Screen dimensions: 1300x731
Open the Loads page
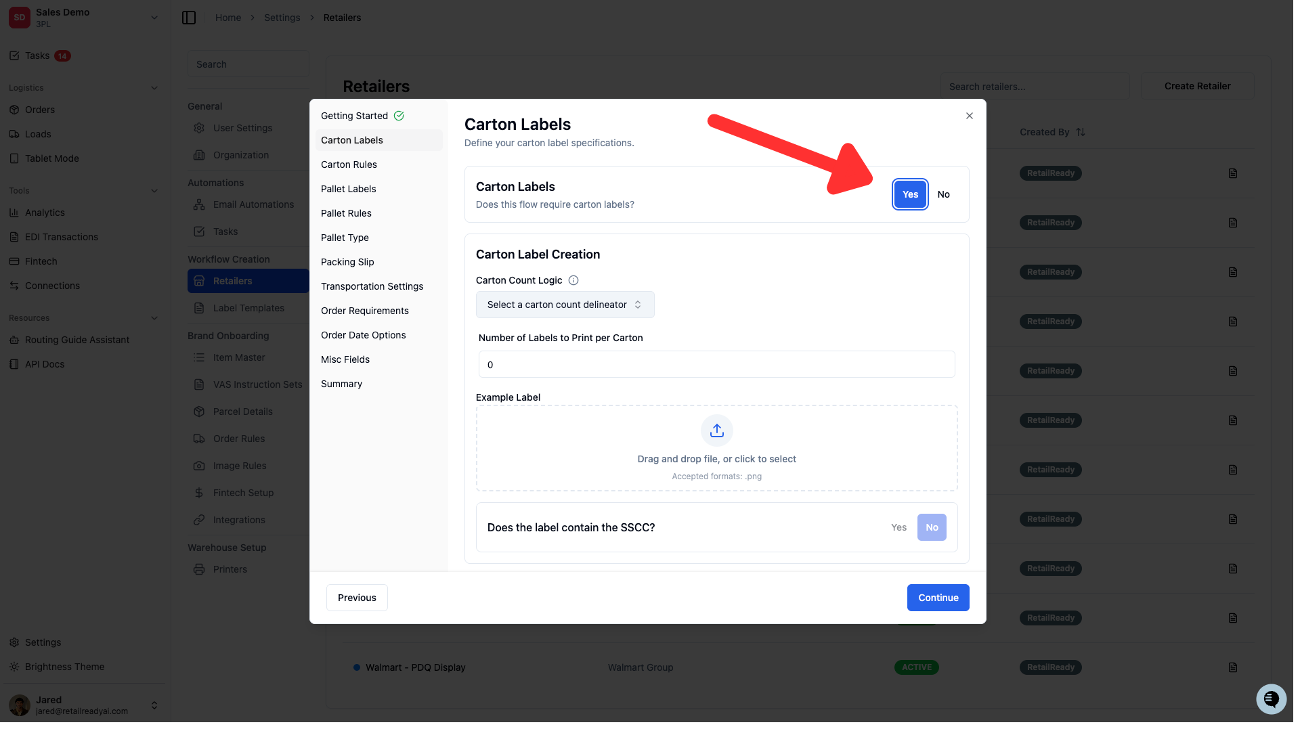[38, 134]
